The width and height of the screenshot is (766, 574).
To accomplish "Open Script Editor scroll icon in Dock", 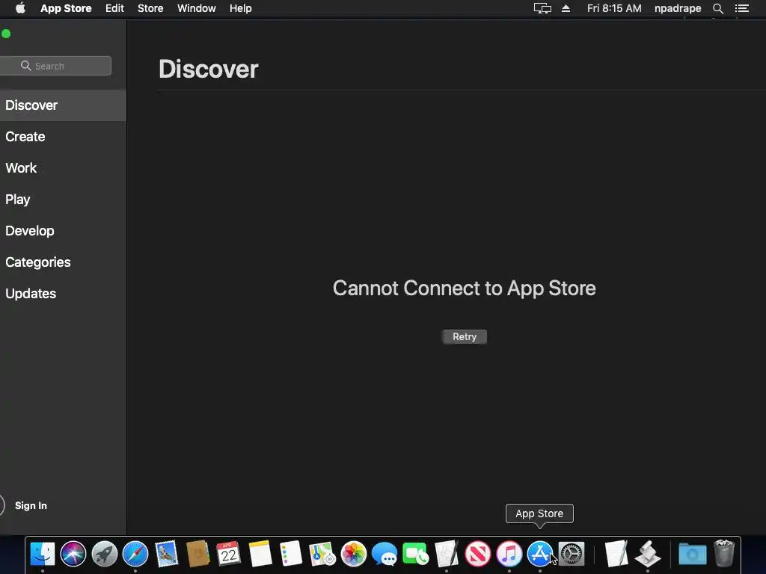I will pyautogui.click(x=648, y=554).
